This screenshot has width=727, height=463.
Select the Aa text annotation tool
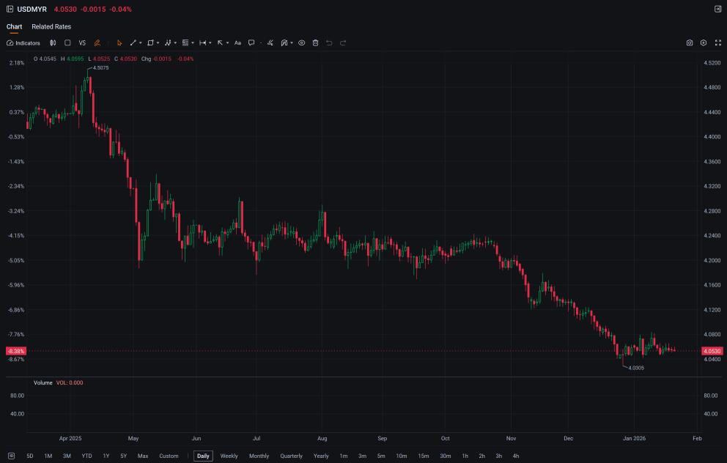coord(237,43)
